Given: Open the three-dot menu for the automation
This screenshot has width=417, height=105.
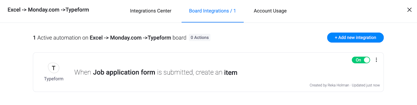Looking at the screenshot, I should click(376, 60).
